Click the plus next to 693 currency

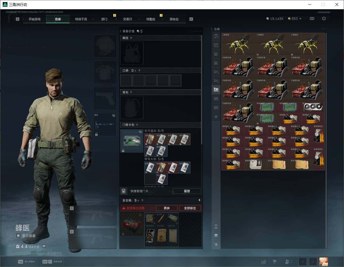pos(300,19)
